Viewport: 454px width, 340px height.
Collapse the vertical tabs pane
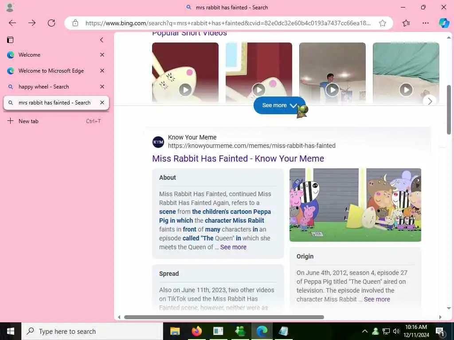102,40
